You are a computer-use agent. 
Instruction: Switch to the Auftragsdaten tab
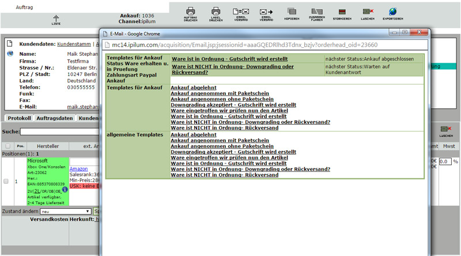click(x=54, y=118)
